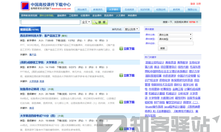Click the 注册 link
This screenshot has height=132, width=221.
point(199,4)
